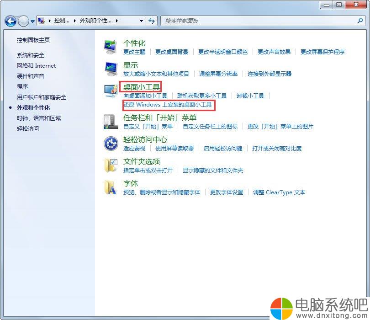Click 启用轻松访问键 link
The width and height of the screenshot is (370, 320).
[x=223, y=149]
